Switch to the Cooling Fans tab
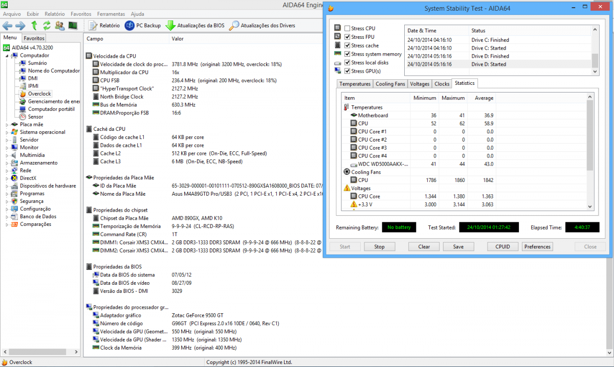Screen dimensions: 614x367 [390, 84]
